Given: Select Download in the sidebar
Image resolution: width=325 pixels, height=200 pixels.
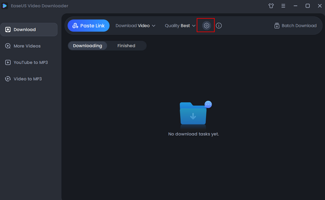Looking at the screenshot, I should point(29,30).
